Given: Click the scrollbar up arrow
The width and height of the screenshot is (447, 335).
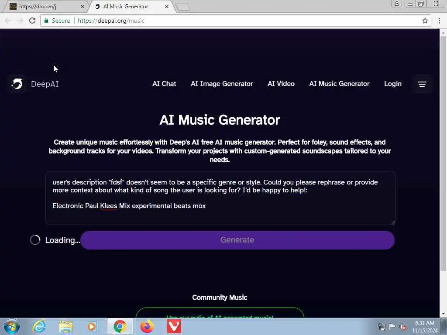Looking at the screenshot, I should [x=443, y=32].
